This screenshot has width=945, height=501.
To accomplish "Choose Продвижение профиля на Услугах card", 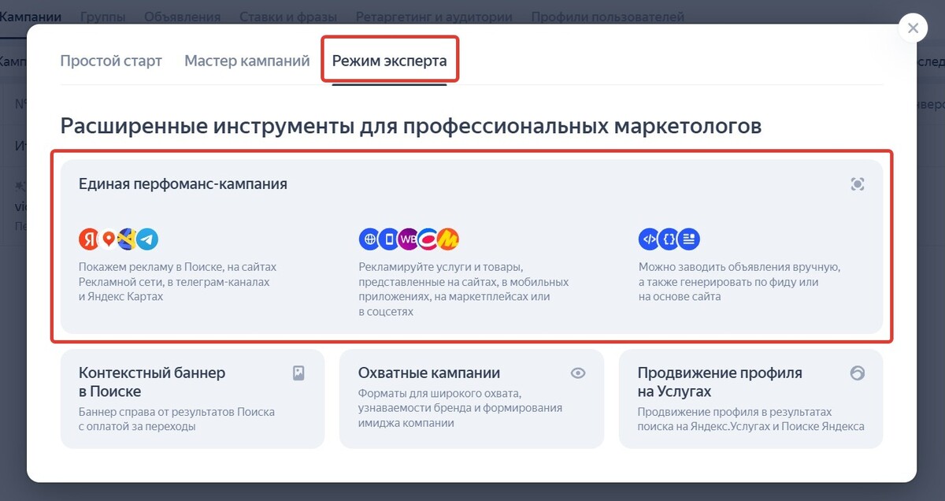I will coord(750,399).
